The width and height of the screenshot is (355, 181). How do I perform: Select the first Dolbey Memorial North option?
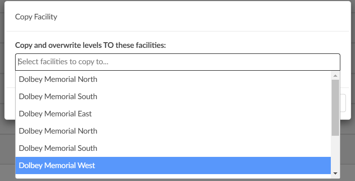pyautogui.click(x=173, y=79)
